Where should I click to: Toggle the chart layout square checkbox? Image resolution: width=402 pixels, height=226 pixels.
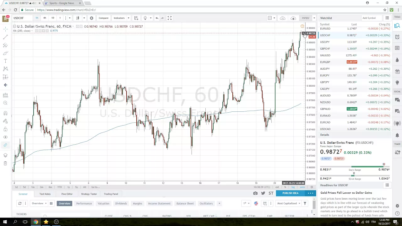coord(269,18)
